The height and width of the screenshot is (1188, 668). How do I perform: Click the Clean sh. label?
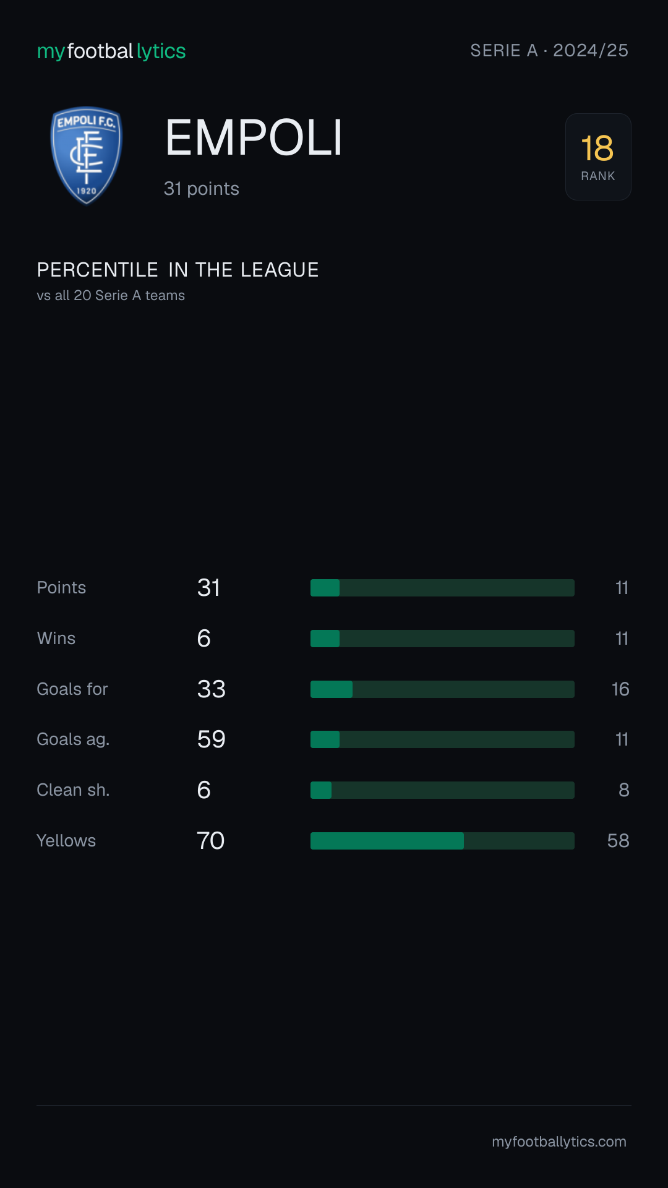73,790
